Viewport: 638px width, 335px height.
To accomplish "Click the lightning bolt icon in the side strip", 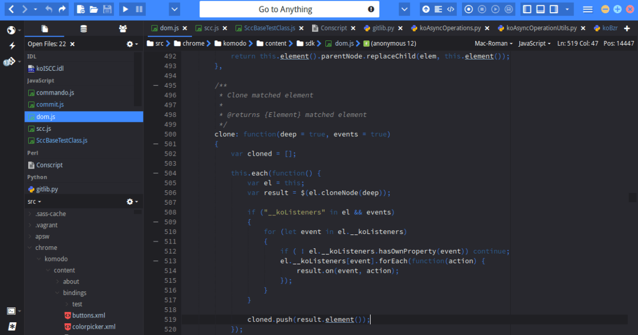I will tap(12, 46).
